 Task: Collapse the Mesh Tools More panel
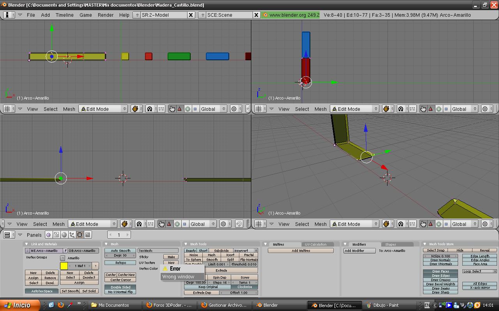pos(425,244)
